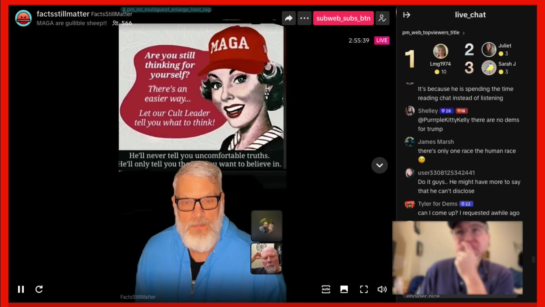Screen dimensions: 545x307
Task: Open the viewer count 566 indicator
Action: pos(122,23)
